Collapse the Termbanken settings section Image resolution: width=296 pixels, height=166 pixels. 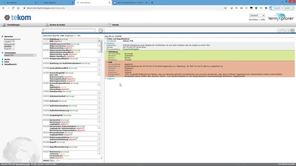coord(10,53)
